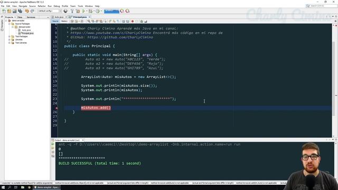Select the History view button
338x190 pixels.
pos(64,21)
